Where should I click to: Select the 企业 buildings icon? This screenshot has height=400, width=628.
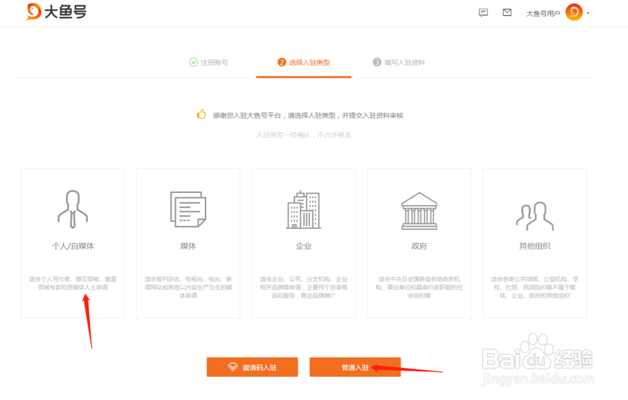pyautogui.click(x=303, y=209)
